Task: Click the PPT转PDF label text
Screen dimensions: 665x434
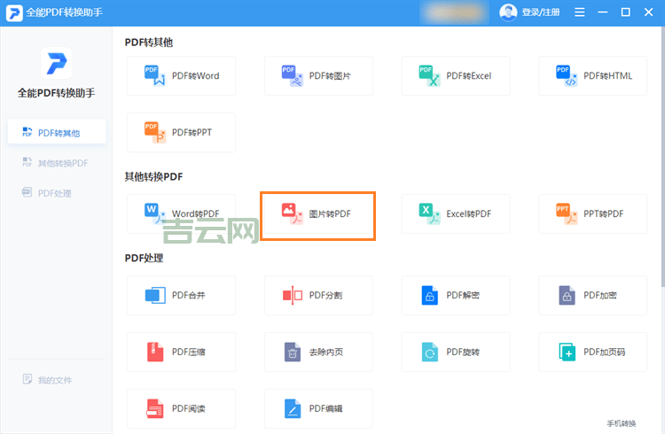Action: tap(604, 214)
